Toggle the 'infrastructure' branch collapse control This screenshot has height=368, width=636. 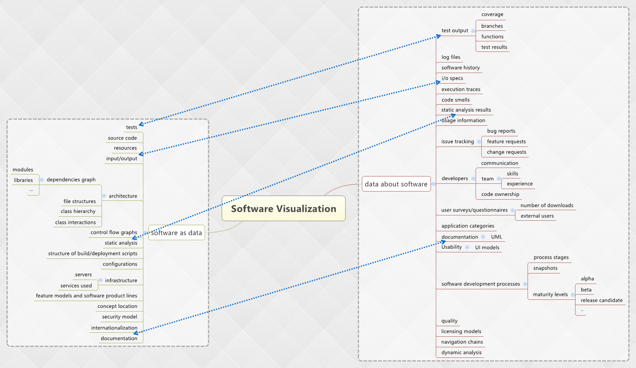click(100, 280)
